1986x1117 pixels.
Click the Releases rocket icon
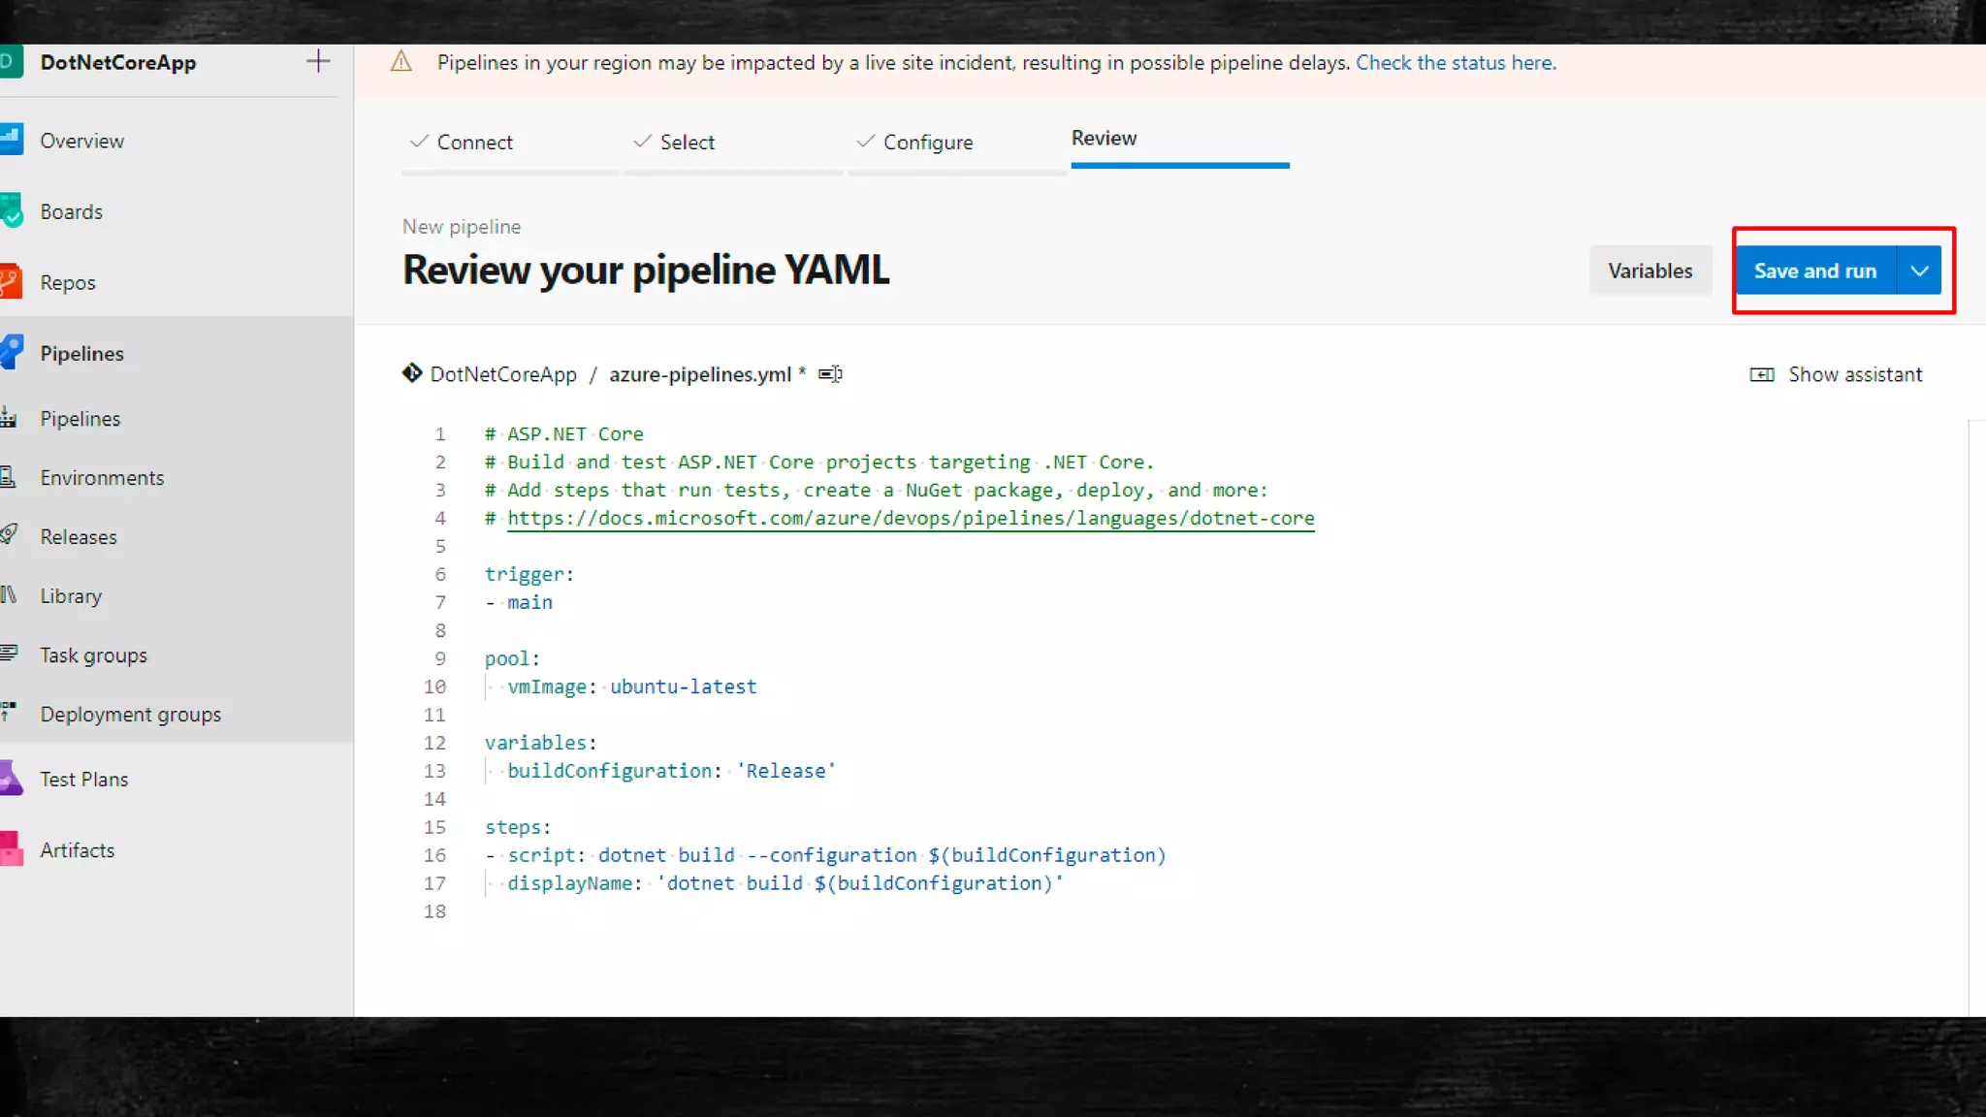point(9,535)
